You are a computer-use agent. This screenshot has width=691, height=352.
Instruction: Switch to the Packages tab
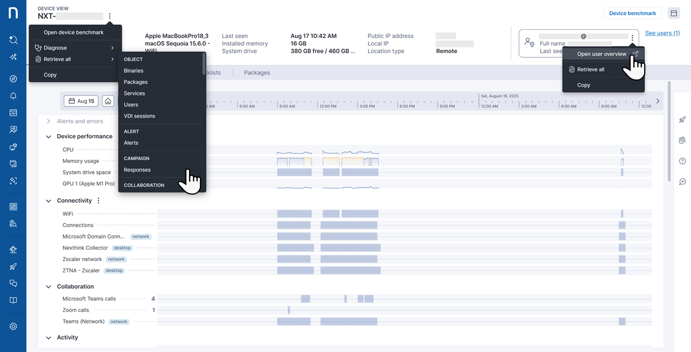257,72
